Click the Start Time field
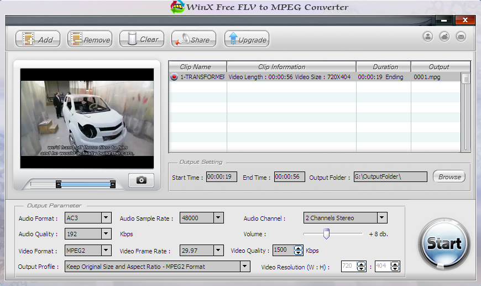 [222, 177]
